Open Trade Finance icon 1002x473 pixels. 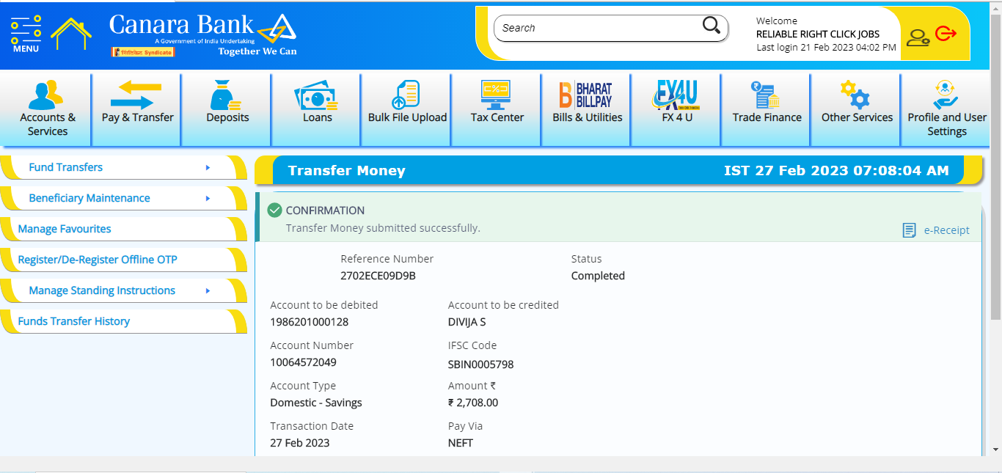pos(766,95)
